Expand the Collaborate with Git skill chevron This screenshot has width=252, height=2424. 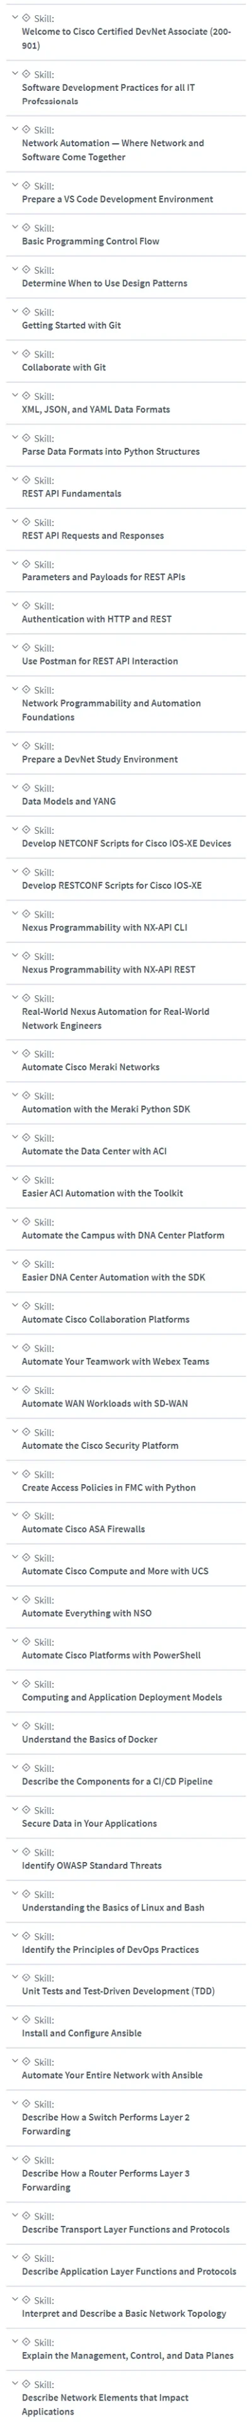click(x=14, y=354)
